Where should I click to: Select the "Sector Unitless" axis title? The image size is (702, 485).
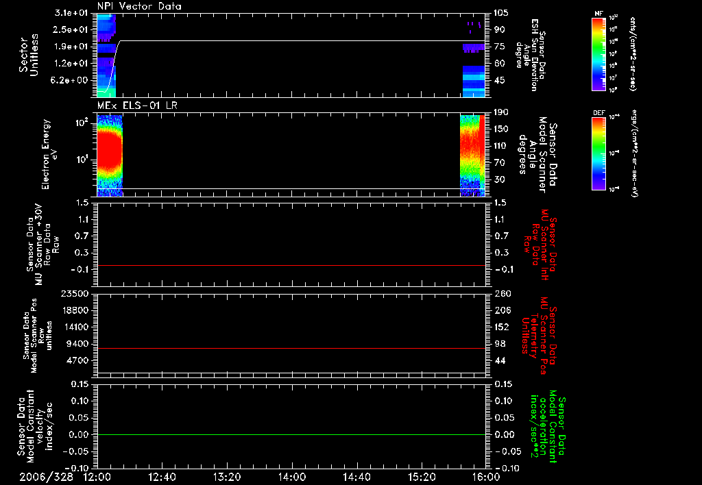point(29,55)
